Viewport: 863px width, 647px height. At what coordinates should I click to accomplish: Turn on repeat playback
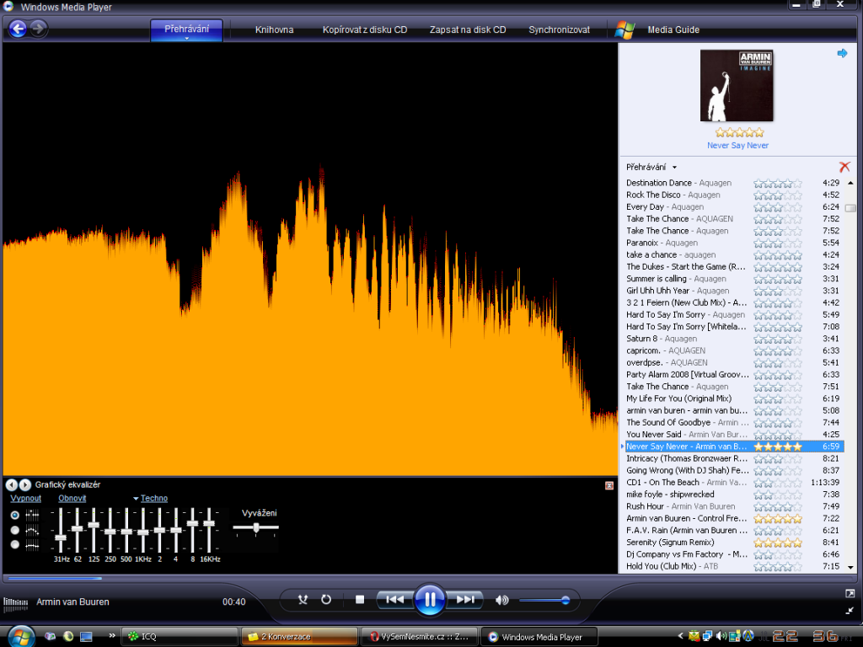[x=326, y=600]
